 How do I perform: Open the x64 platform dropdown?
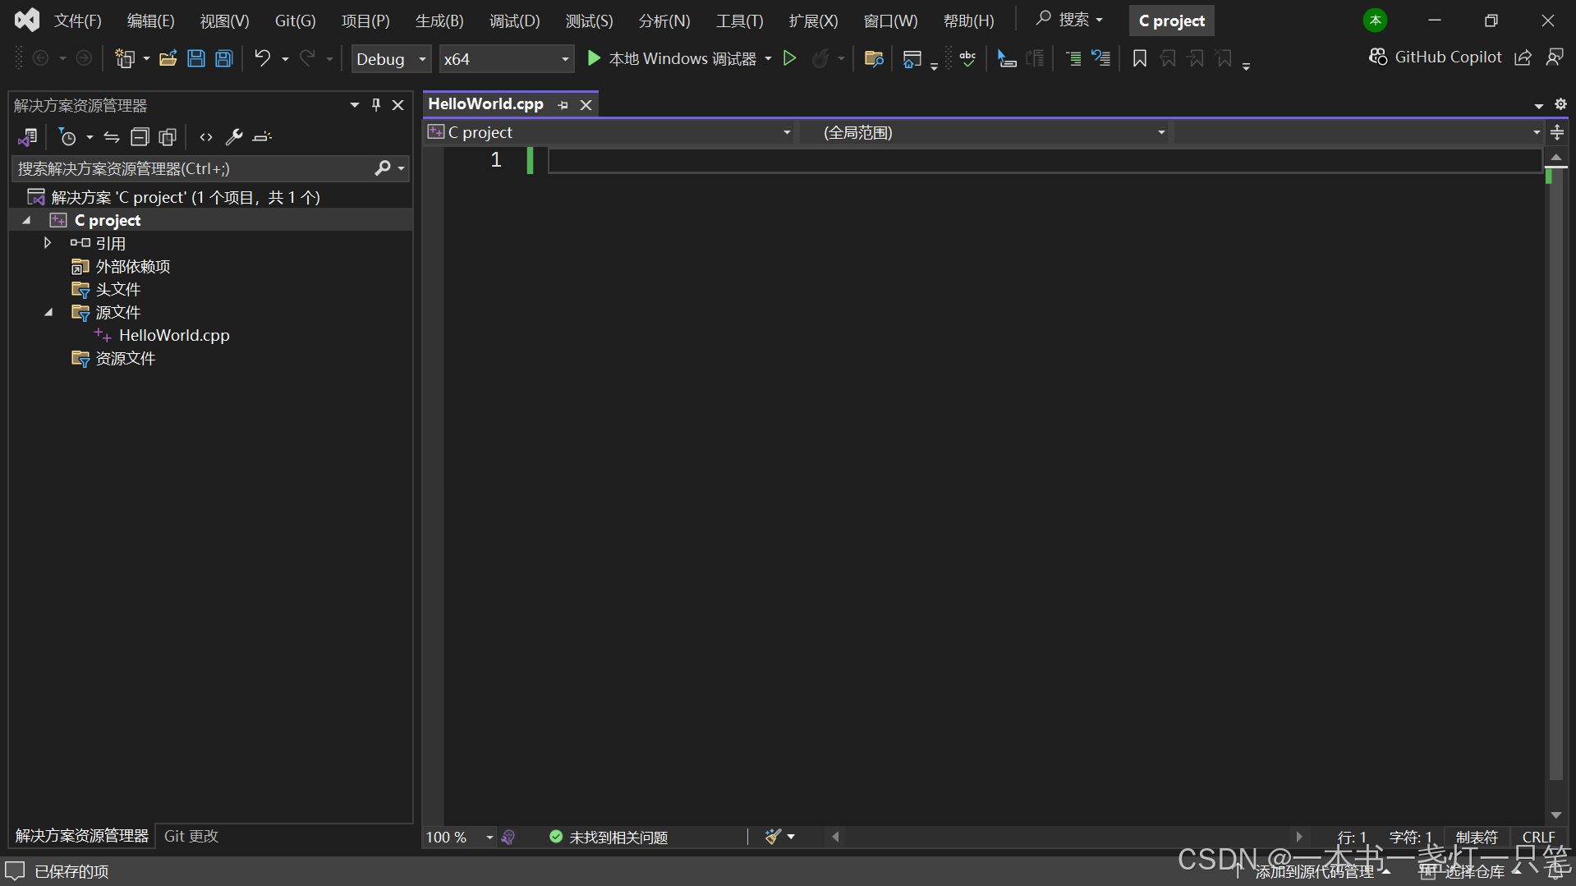click(x=507, y=59)
